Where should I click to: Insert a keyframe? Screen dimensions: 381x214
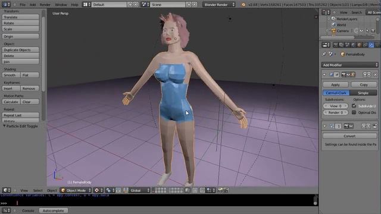pos(11,89)
